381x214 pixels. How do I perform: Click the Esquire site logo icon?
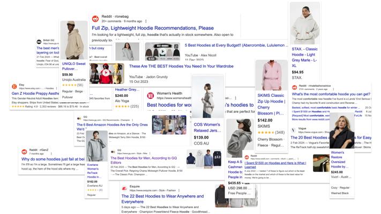124,188
